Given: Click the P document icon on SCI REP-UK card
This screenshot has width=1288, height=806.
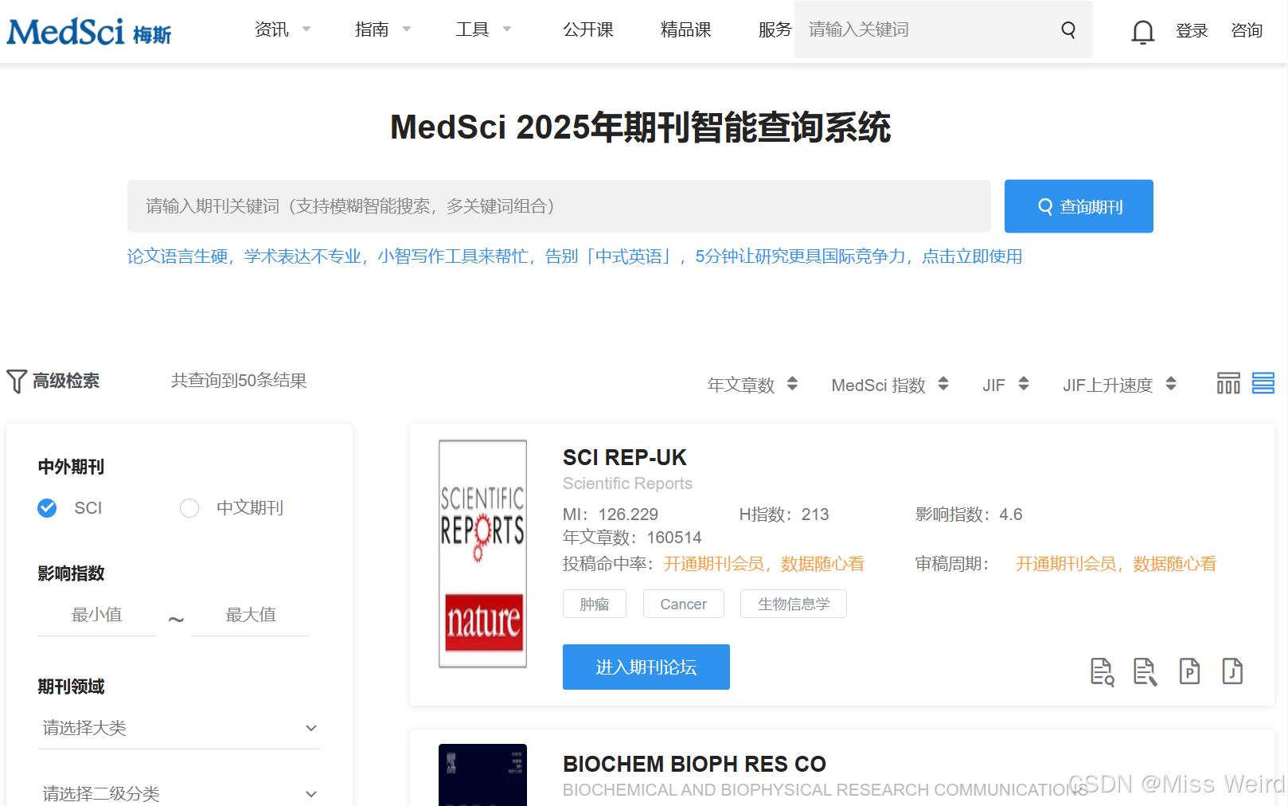Looking at the screenshot, I should pyautogui.click(x=1189, y=671).
